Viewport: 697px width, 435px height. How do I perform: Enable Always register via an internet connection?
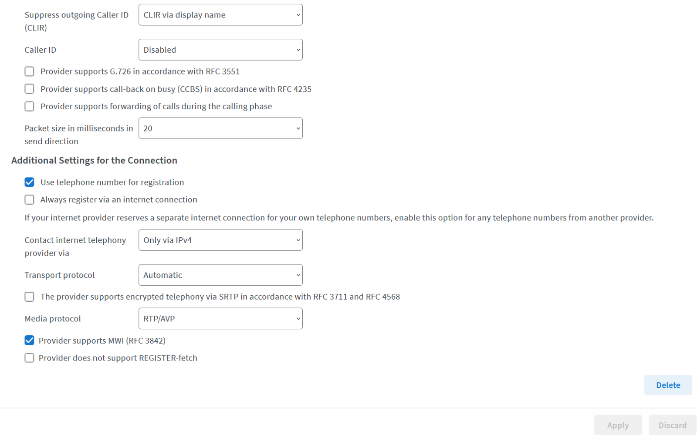(x=29, y=199)
